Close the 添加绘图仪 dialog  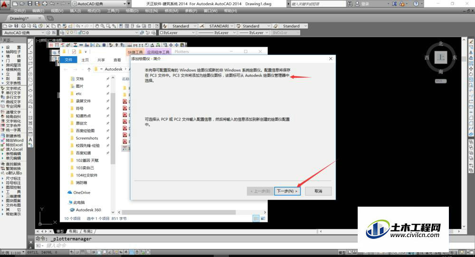coord(331,59)
